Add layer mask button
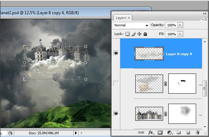 (160, 132)
